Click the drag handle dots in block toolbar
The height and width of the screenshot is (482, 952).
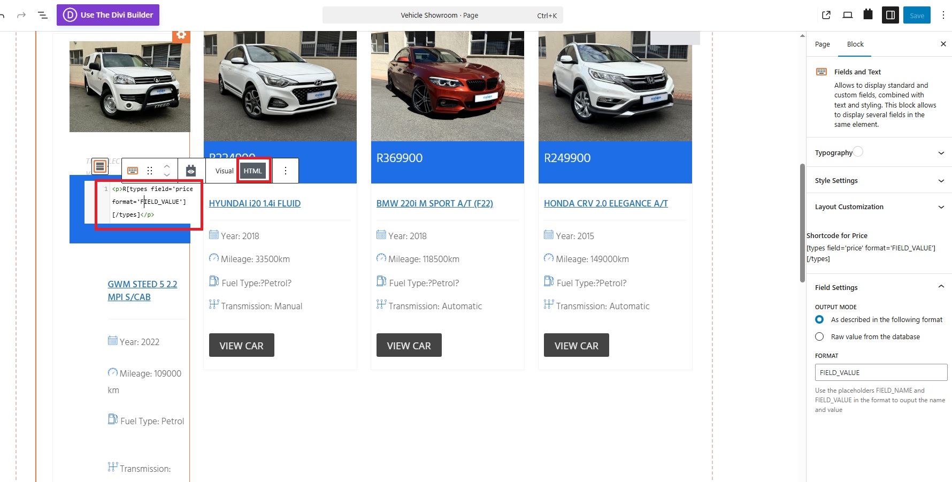pos(150,171)
